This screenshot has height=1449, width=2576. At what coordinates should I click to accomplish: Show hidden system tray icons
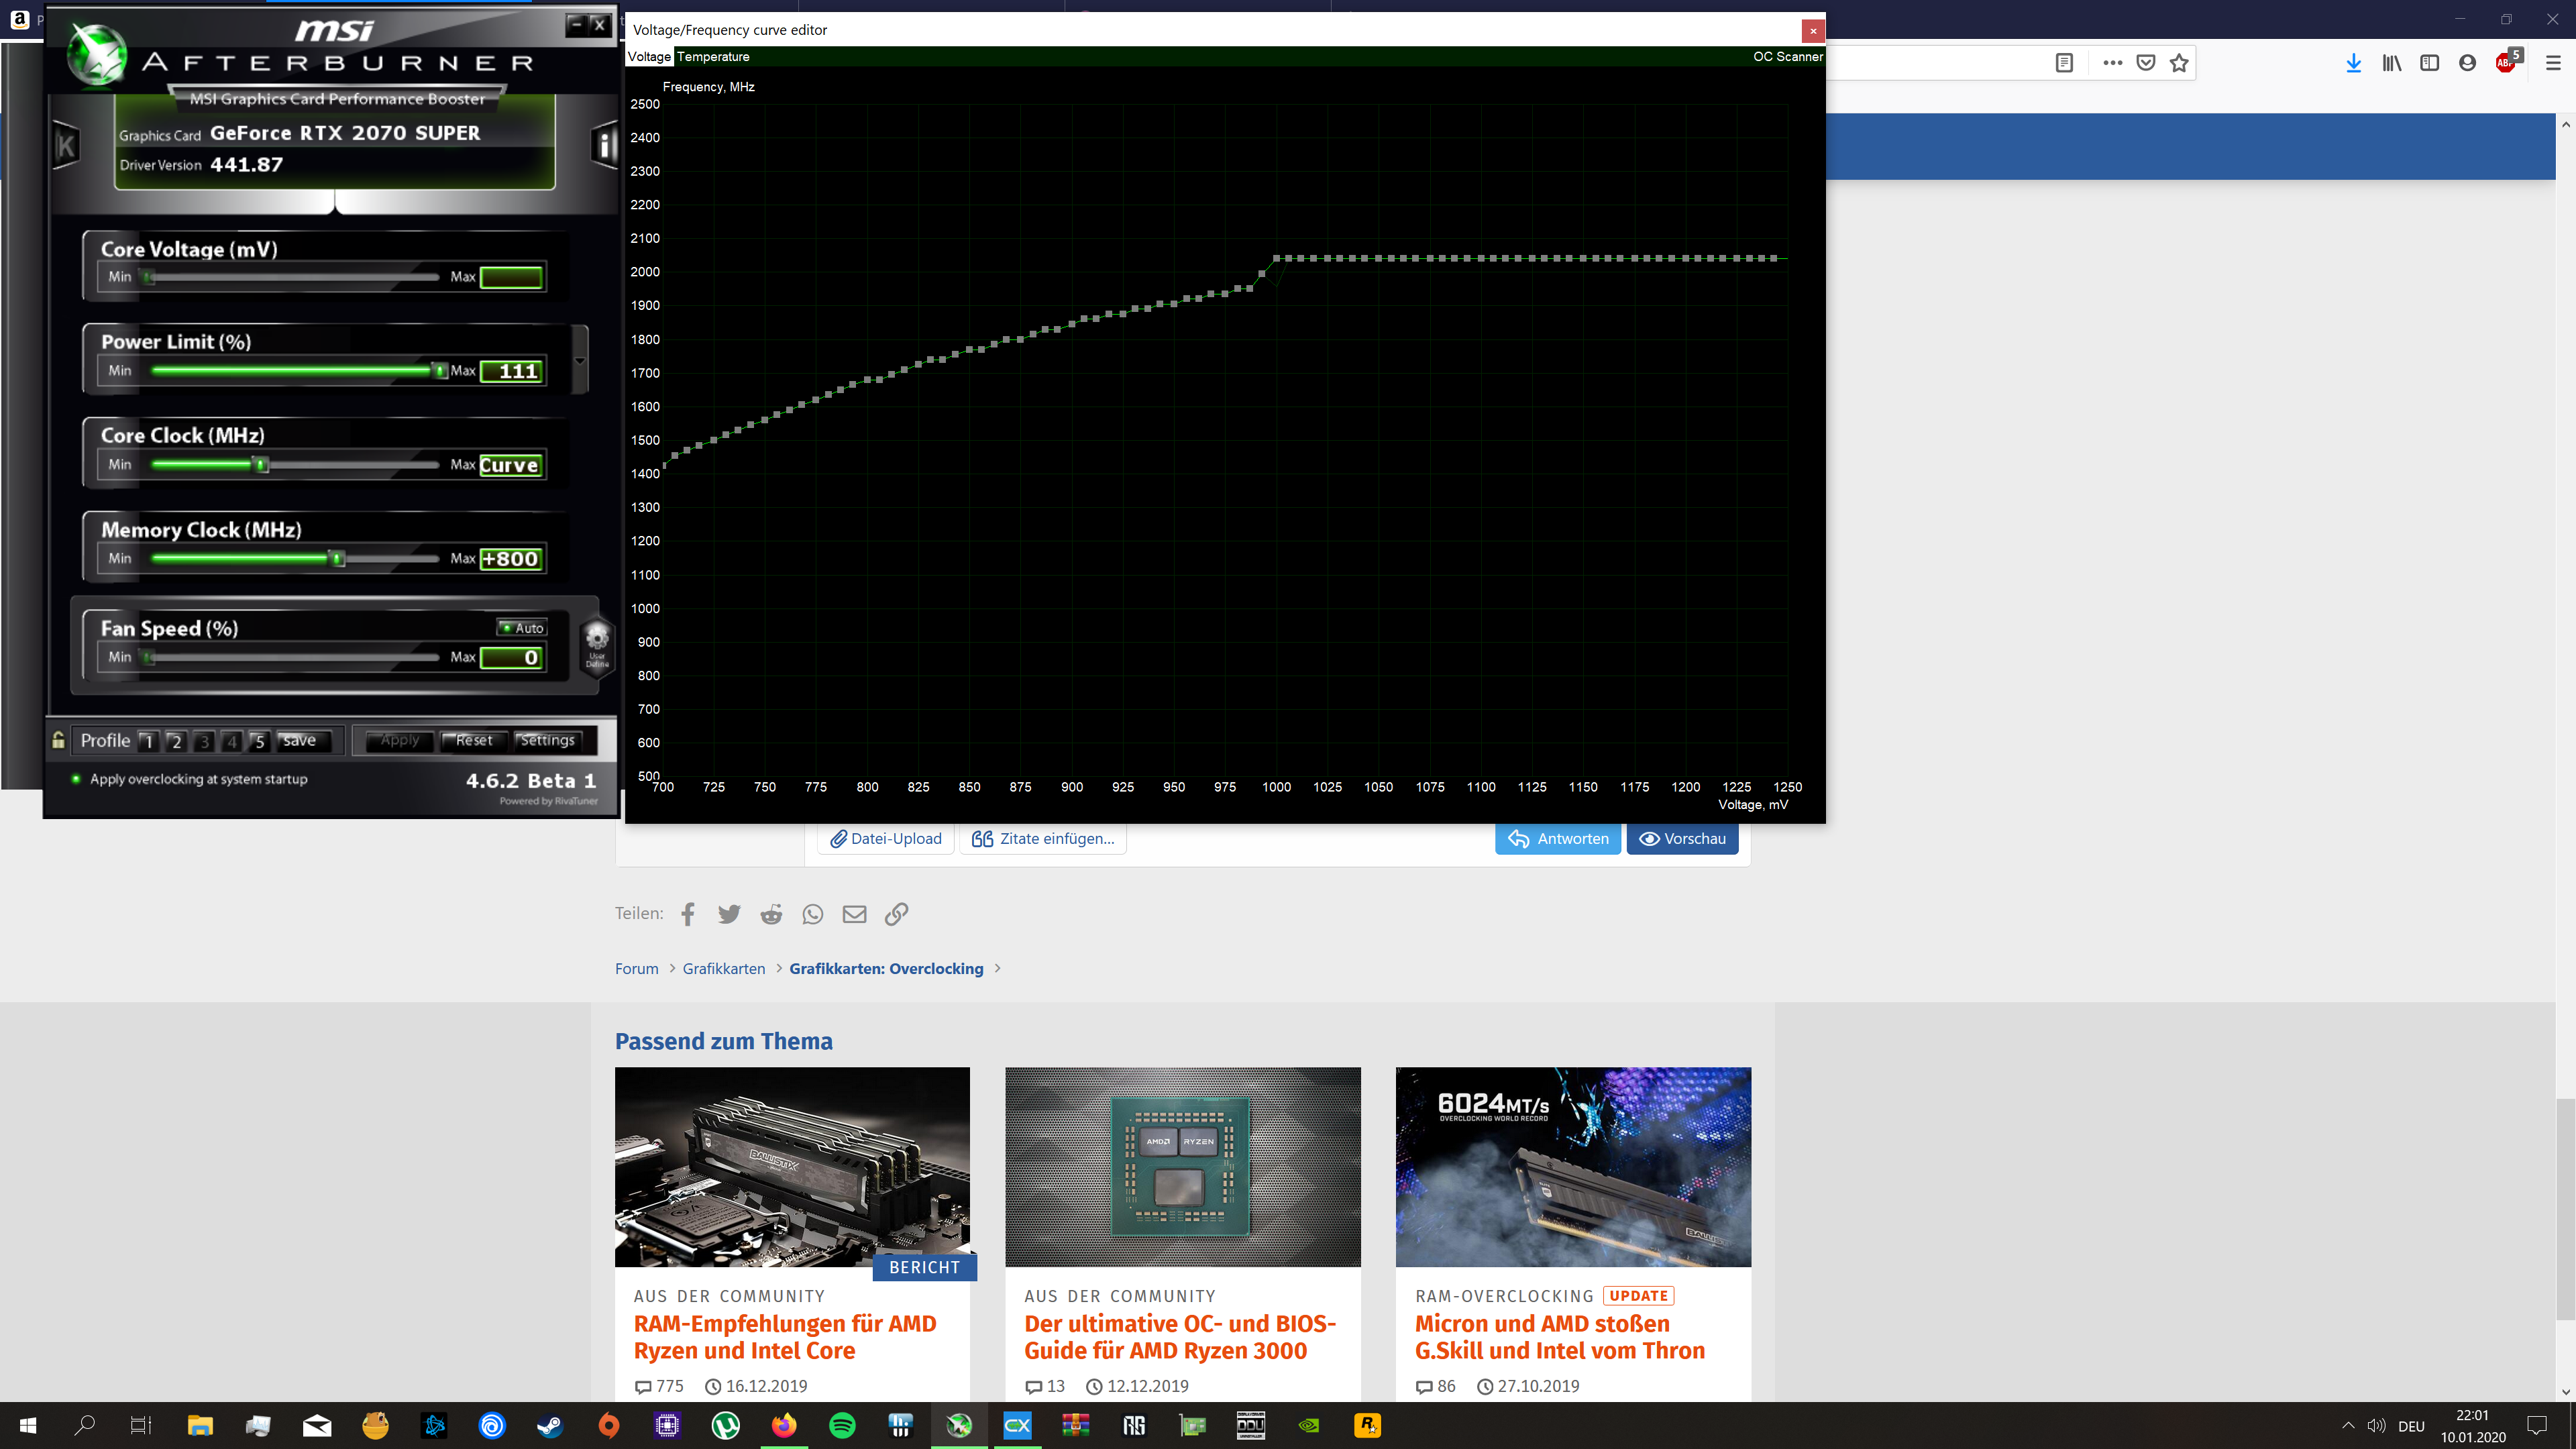2348,1425
